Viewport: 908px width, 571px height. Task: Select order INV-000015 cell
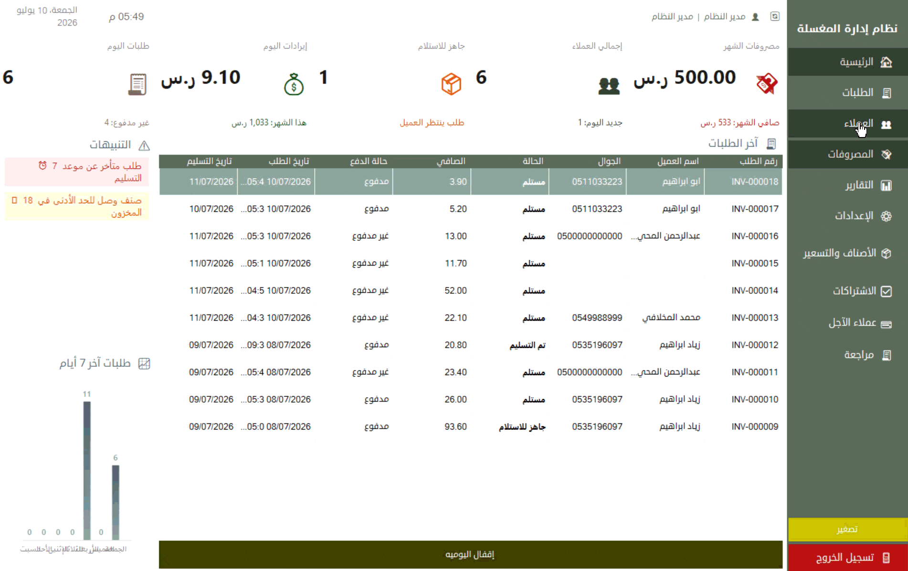[x=755, y=264]
